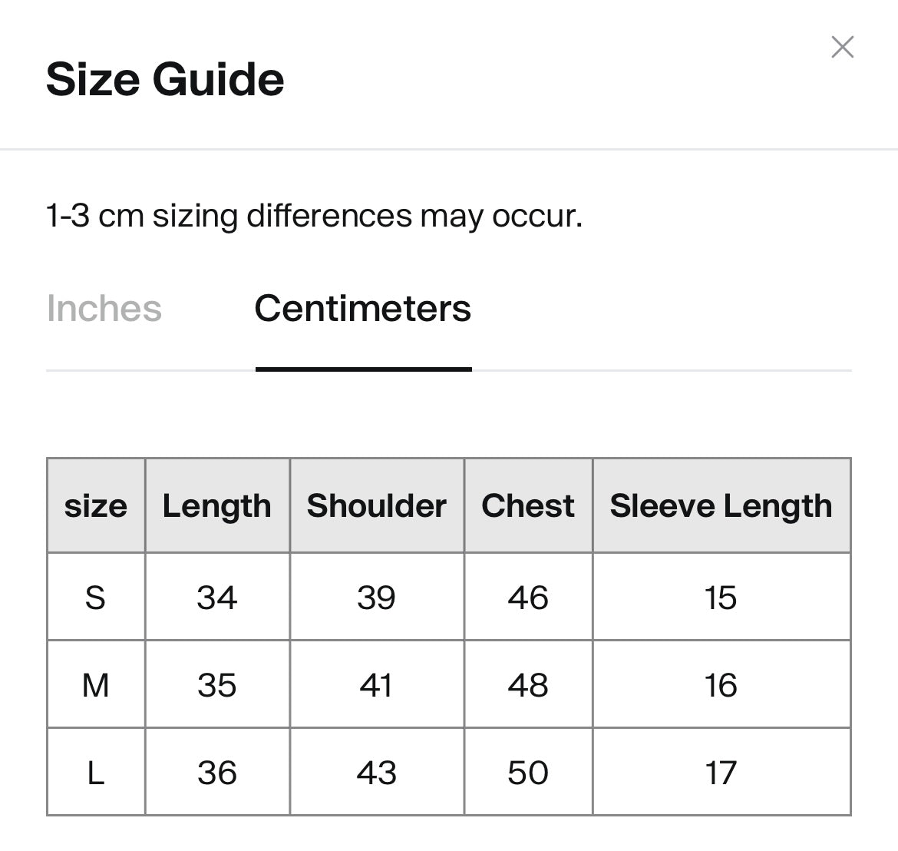Click the "size" column header
This screenshot has height=851, width=898.
coord(96,506)
